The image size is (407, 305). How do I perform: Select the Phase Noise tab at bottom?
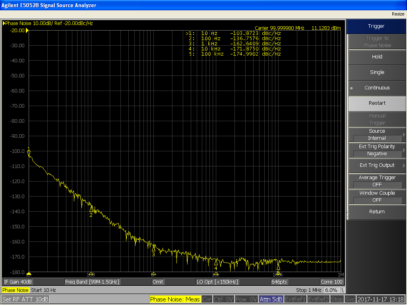point(15,290)
